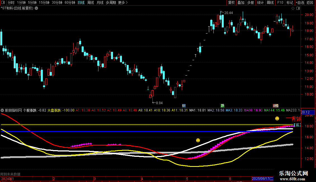This screenshot has height=182, width=316.
Task: Click the 标记 mark button
Action: point(290,3)
